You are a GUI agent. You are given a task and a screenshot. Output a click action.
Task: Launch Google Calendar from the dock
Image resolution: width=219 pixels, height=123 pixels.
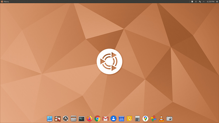(x=121, y=119)
